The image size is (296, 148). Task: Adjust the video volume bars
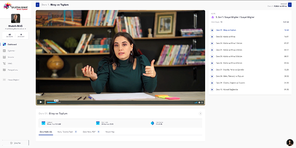[x=196, y=102]
